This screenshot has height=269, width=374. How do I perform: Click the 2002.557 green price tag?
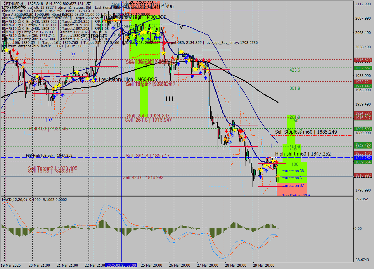coord(363,68)
